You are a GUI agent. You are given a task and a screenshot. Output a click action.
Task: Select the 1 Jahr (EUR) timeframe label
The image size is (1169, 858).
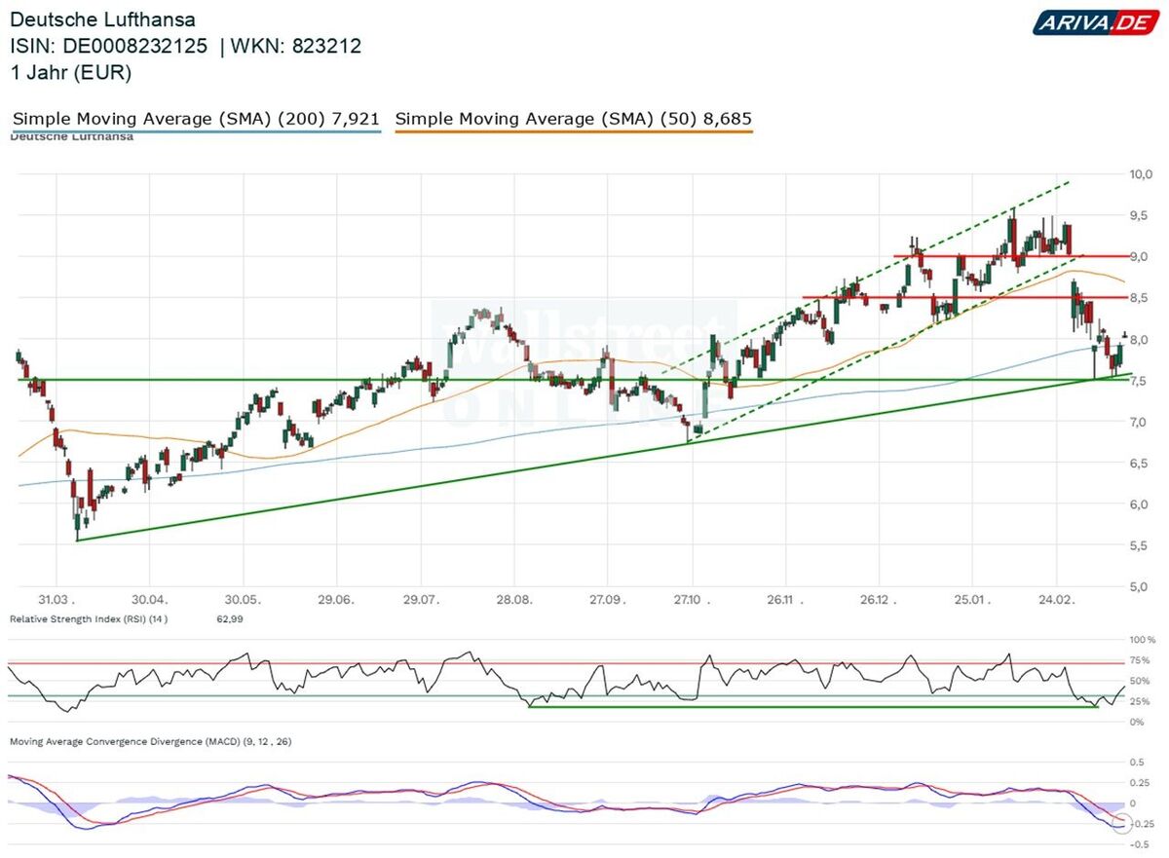click(70, 72)
